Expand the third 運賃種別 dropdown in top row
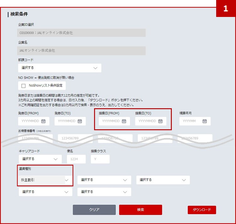 (163, 180)
